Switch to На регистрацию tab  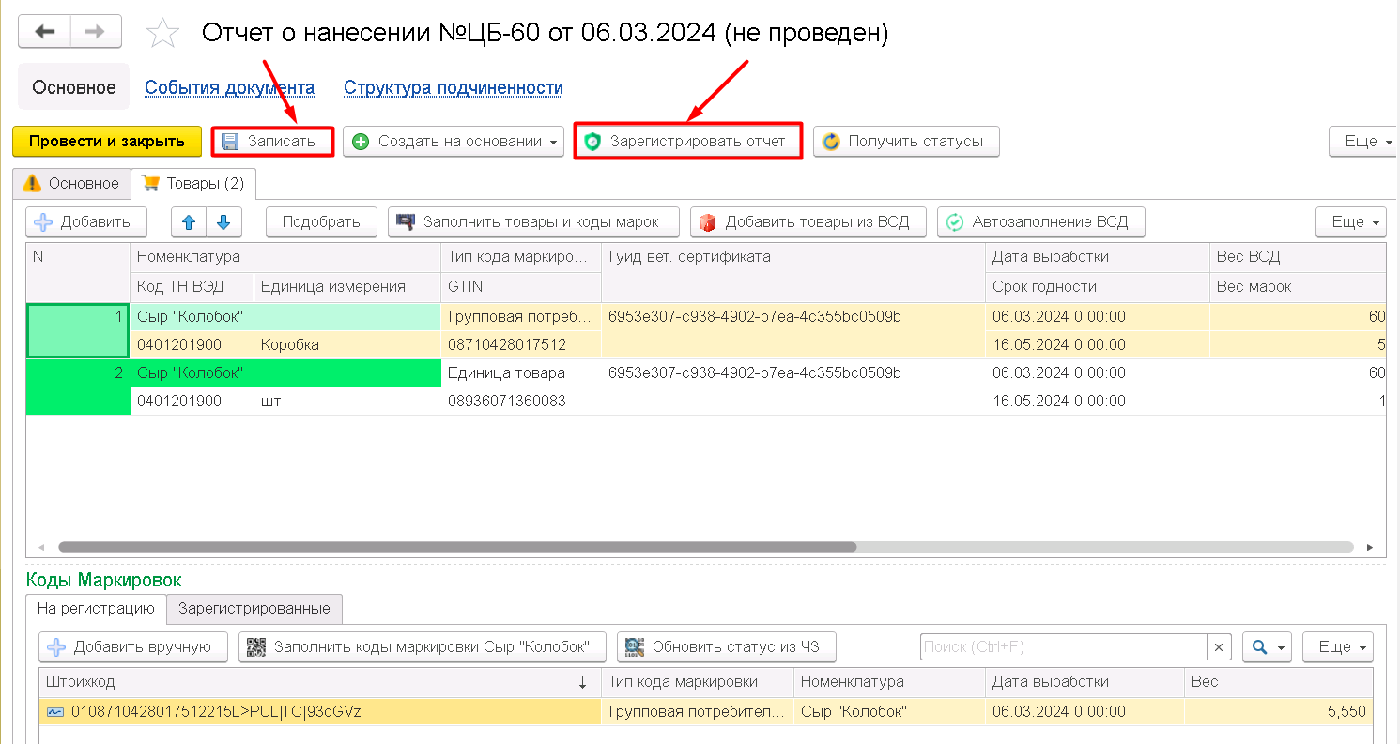(x=96, y=608)
